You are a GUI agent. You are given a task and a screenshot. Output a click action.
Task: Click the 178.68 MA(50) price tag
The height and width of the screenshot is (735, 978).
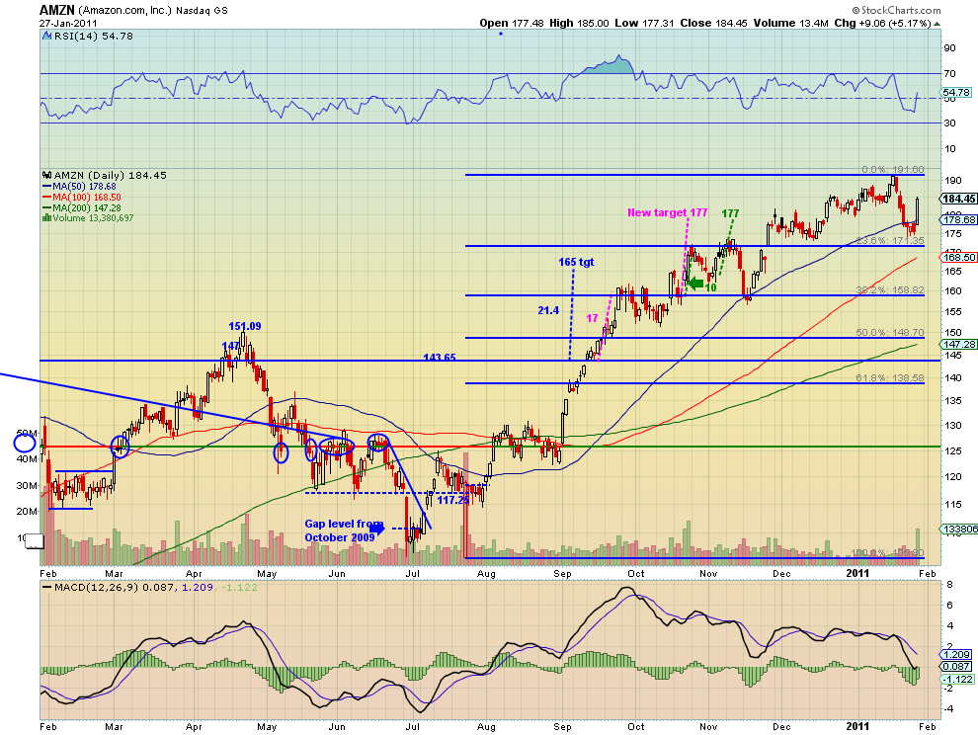coord(958,219)
